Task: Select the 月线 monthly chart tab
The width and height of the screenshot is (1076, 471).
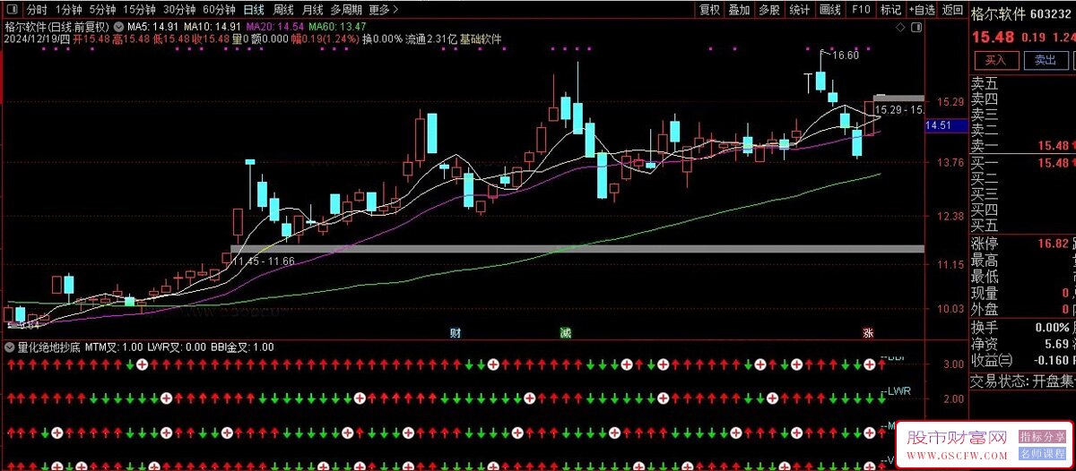Action: [x=312, y=10]
